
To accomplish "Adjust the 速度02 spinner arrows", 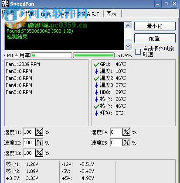I will 39,142.
